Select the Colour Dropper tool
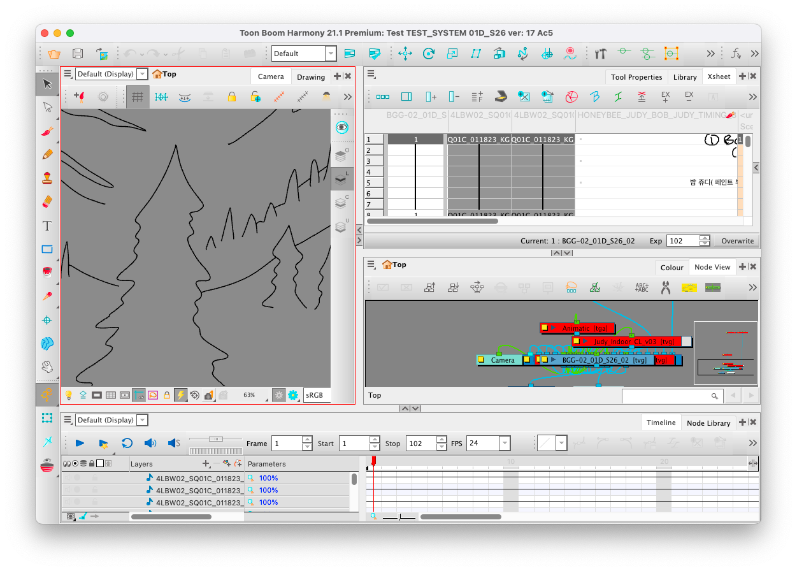The height and width of the screenshot is (571, 797). pos(47,296)
